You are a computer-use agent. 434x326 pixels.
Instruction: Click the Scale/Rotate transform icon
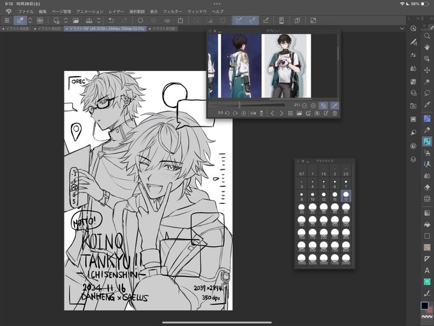pos(181,20)
